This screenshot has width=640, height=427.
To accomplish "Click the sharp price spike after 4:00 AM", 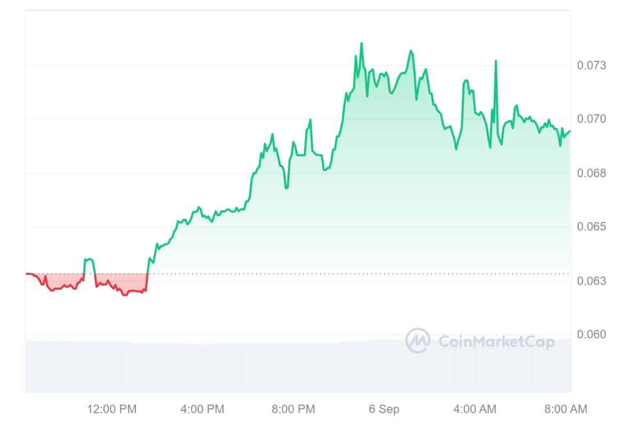I will pyautogui.click(x=496, y=61).
